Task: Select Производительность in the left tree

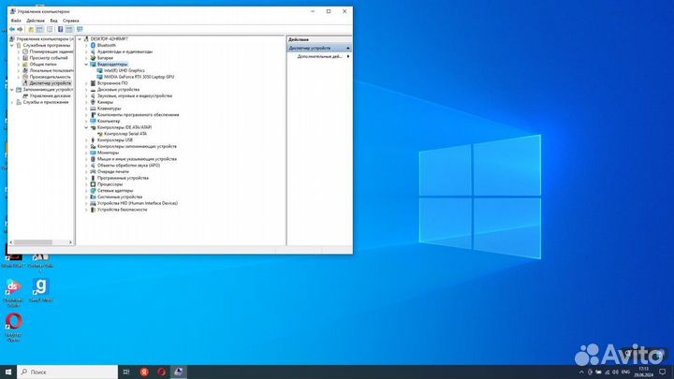Action: click(51, 77)
